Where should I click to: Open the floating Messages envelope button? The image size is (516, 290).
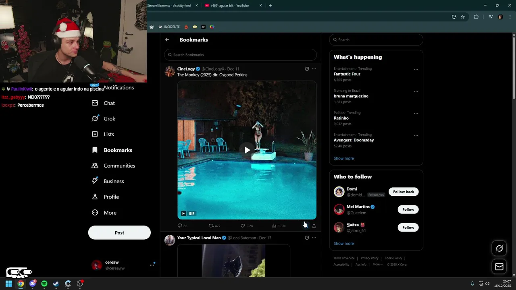click(x=499, y=267)
